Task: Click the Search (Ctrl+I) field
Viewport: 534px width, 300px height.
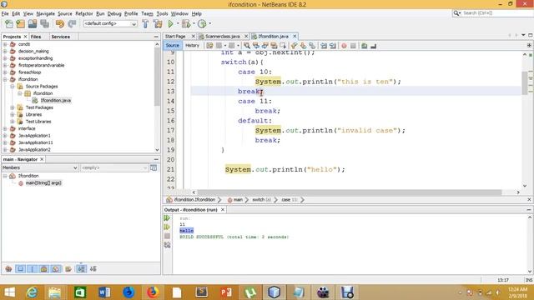Action: tap(492, 13)
